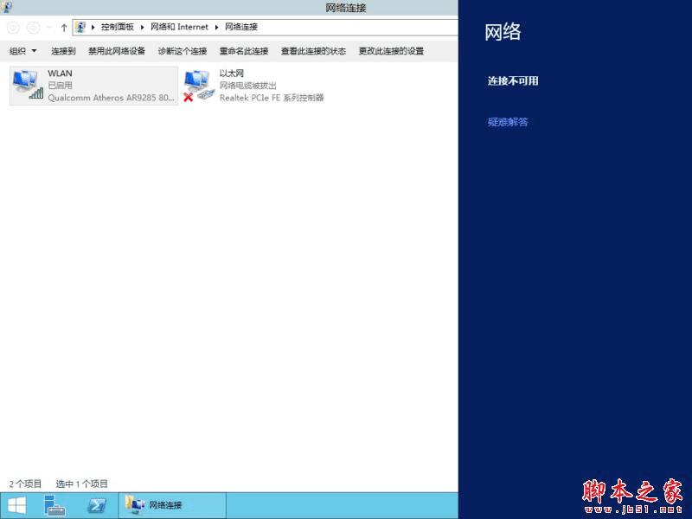The width and height of the screenshot is (692, 519).
Task: Navigate to 控制面板 in the breadcrumb
Action: [x=117, y=27]
